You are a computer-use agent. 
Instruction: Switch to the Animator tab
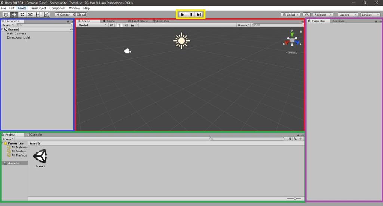click(161, 21)
